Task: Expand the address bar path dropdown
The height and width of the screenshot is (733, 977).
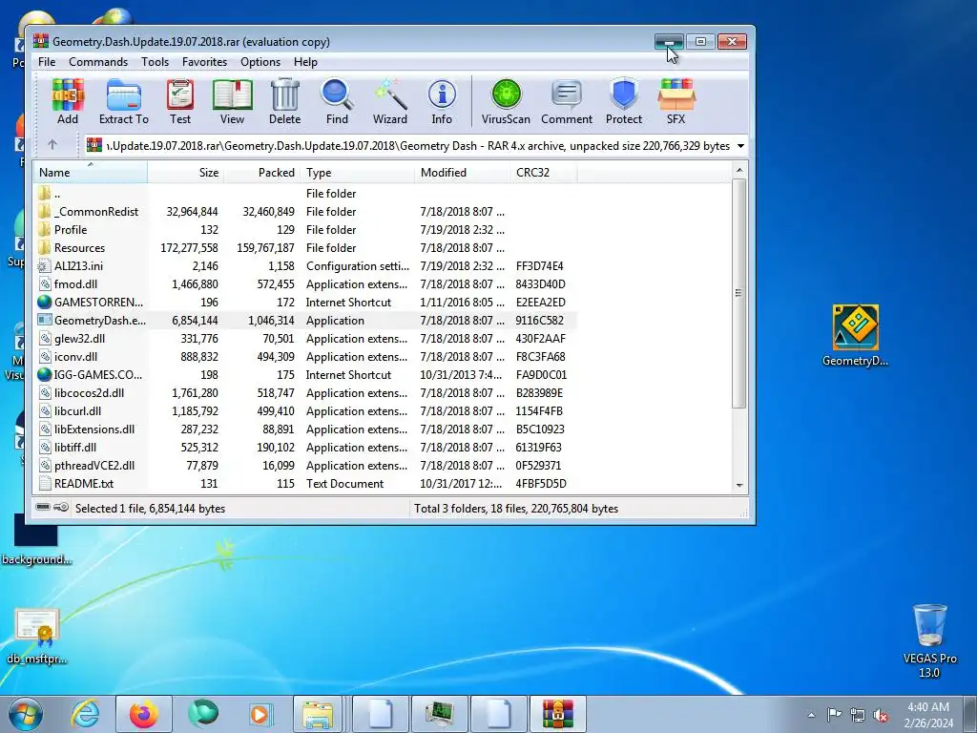Action: point(740,146)
